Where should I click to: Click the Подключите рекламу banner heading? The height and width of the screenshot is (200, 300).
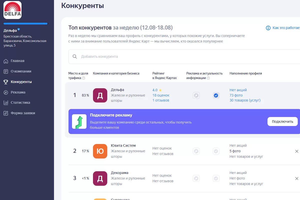[111, 115]
